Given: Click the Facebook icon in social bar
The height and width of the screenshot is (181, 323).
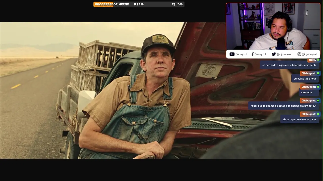Looking at the screenshot, I should point(253,54).
